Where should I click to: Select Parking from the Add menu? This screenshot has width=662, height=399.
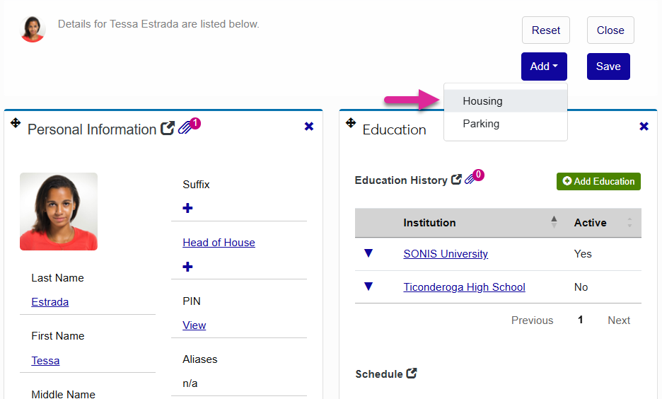(x=481, y=124)
